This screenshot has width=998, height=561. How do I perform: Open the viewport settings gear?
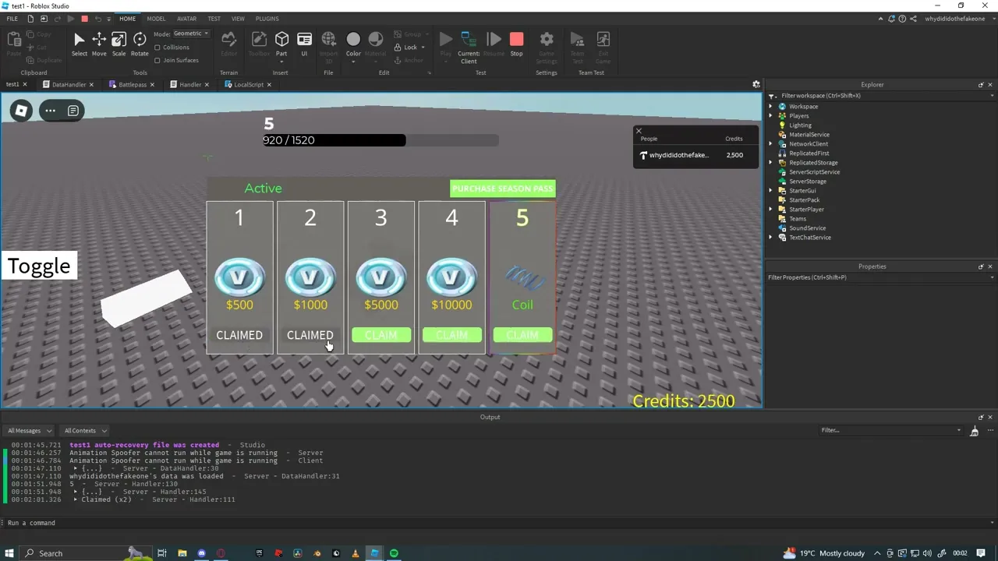[756, 84]
